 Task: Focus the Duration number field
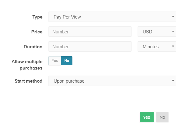click(x=90, y=46)
